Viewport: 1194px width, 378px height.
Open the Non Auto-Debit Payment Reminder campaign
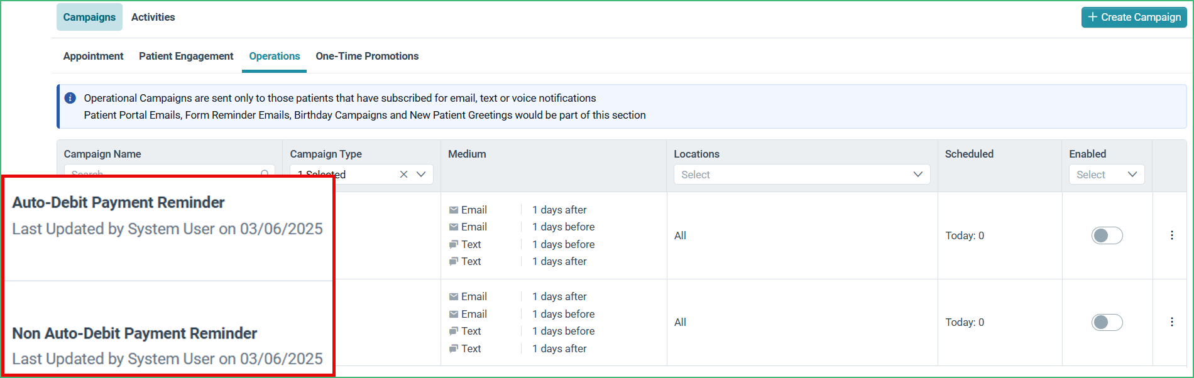(134, 333)
